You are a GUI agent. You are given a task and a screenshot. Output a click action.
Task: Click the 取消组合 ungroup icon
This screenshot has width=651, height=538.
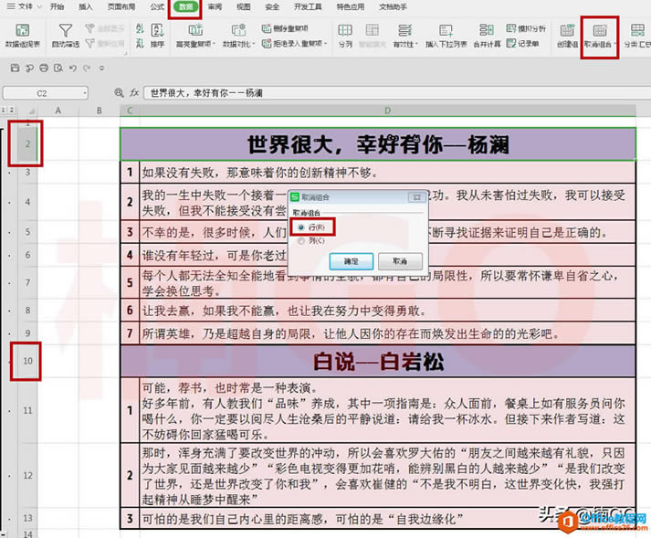600,31
